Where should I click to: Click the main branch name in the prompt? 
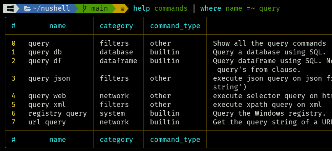click(x=100, y=8)
